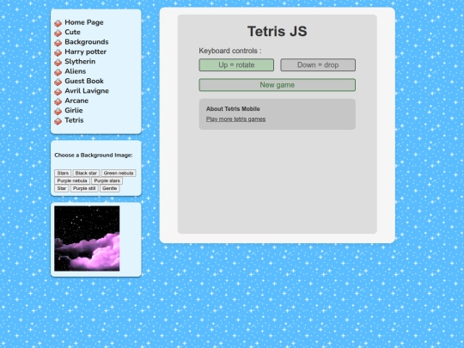Choose the Black star background
This screenshot has width=464, height=348.
86,173
